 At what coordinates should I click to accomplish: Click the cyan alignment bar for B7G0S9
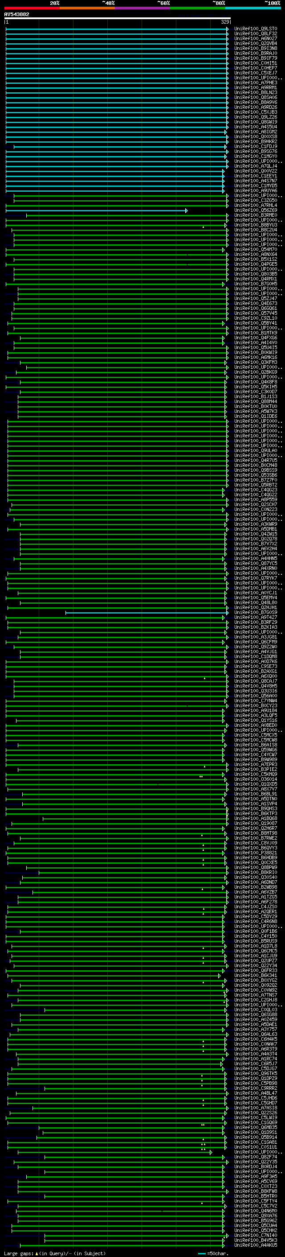pyautogui.click(x=147, y=612)
